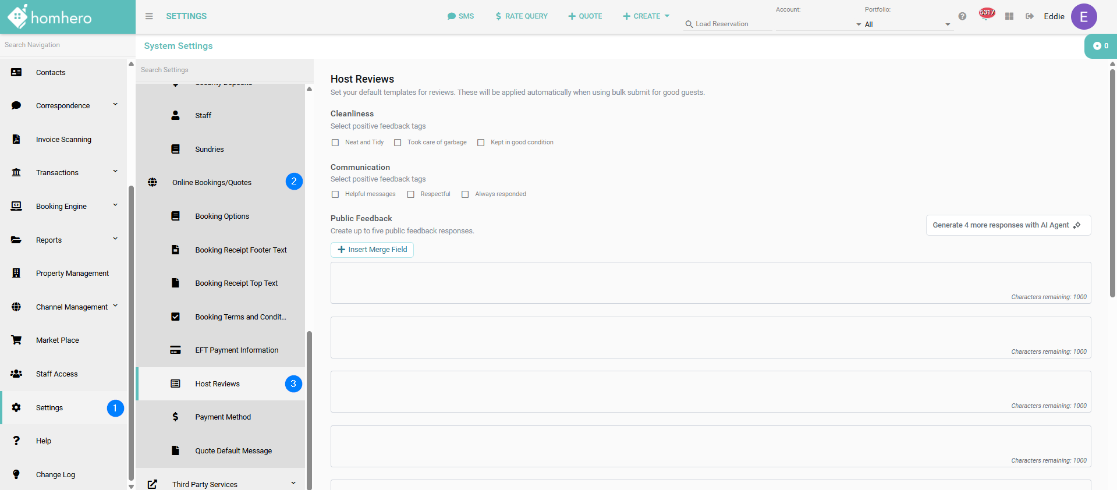Enable the Neat and Tidy checkbox

coord(335,143)
